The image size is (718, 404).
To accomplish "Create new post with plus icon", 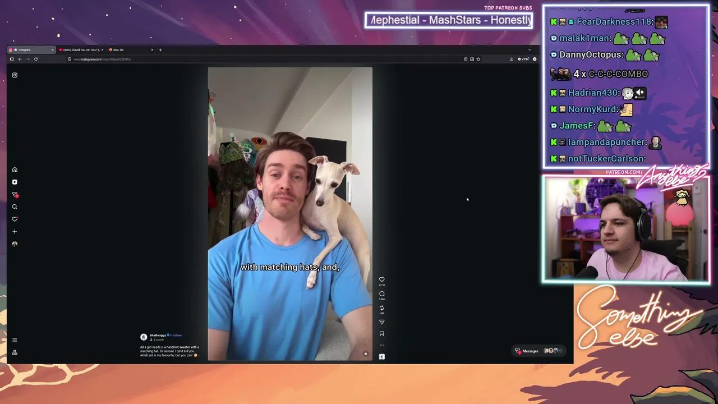I will point(15,232).
